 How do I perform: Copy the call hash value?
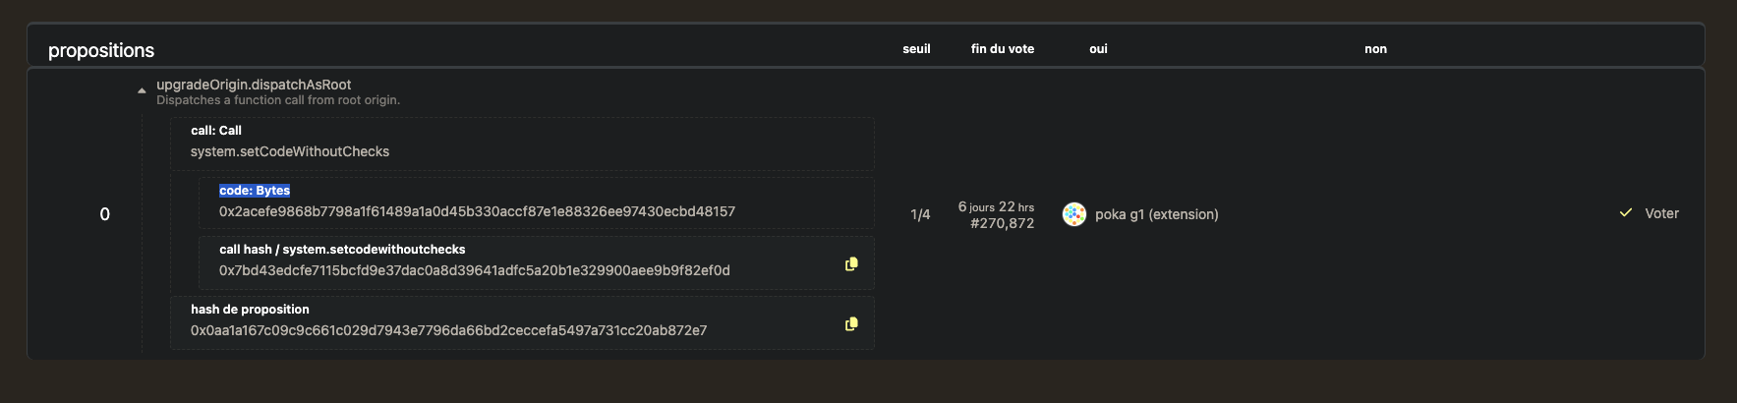point(851,263)
